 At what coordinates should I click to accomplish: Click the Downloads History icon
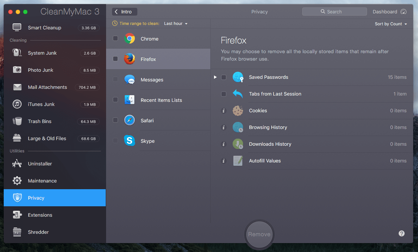coord(238,144)
